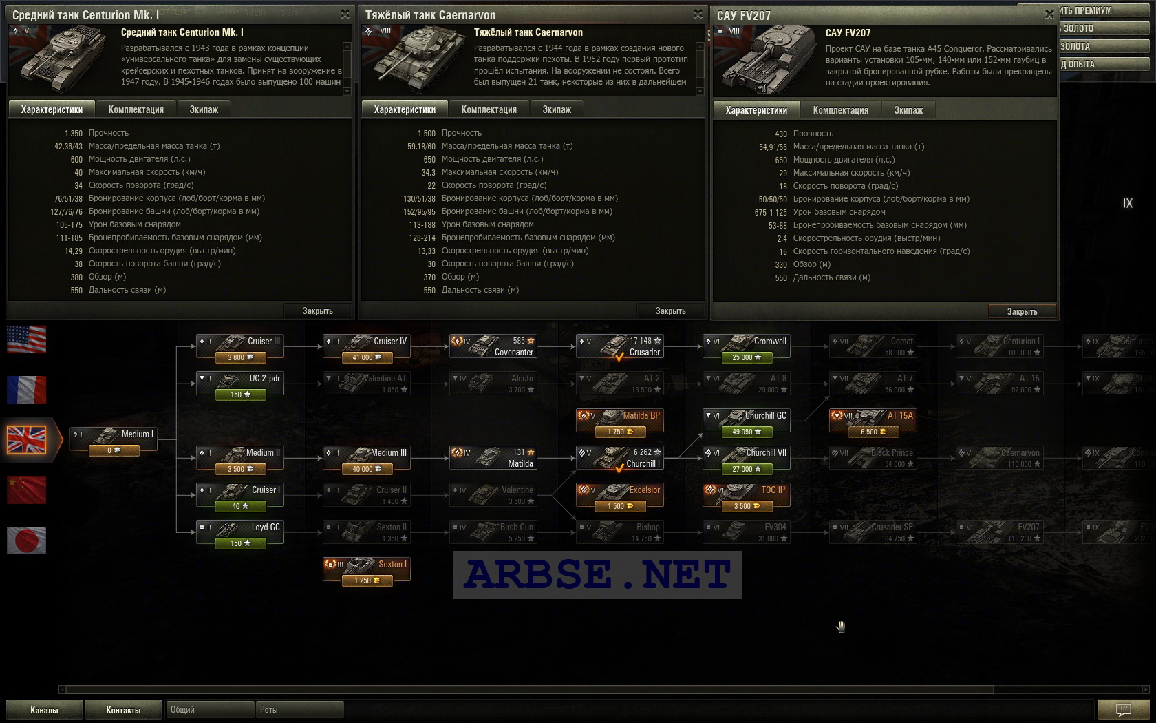The height and width of the screenshot is (723, 1156).
Task: Open the Medium I tank node
Action: pos(114,441)
